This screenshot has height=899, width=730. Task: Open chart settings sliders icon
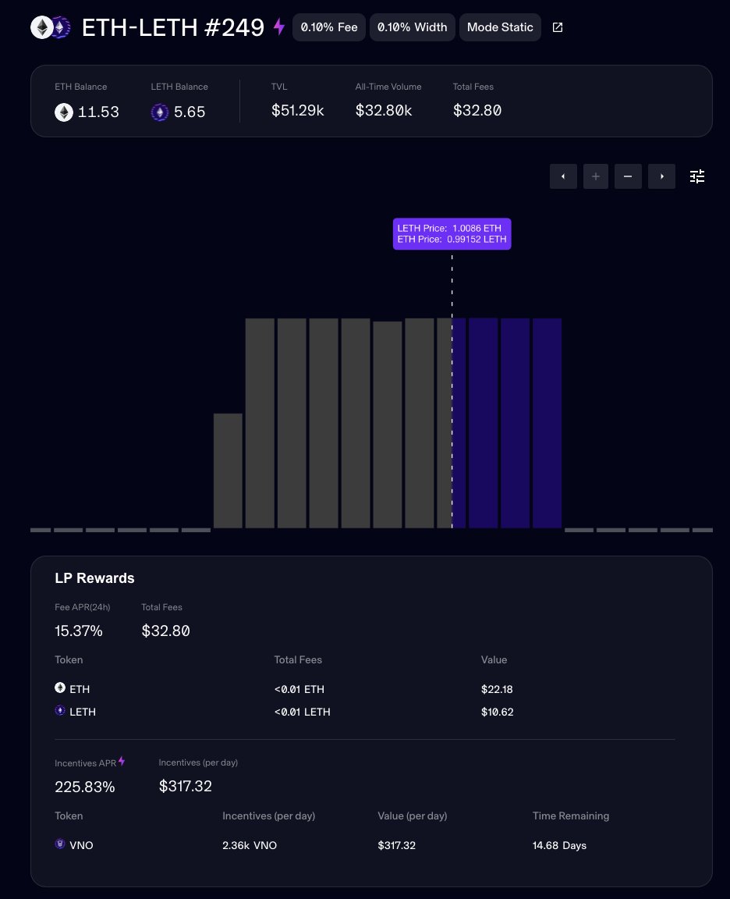click(697, 176)
